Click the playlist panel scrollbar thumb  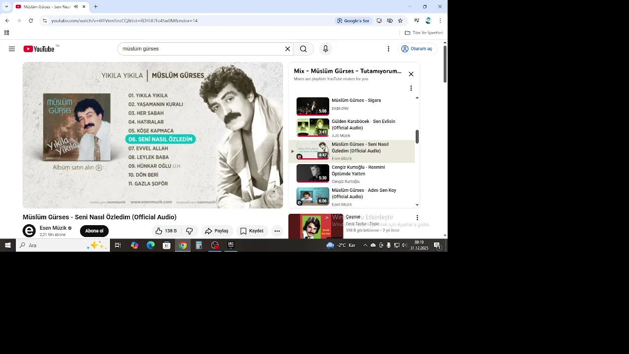[x=417, y=137]
